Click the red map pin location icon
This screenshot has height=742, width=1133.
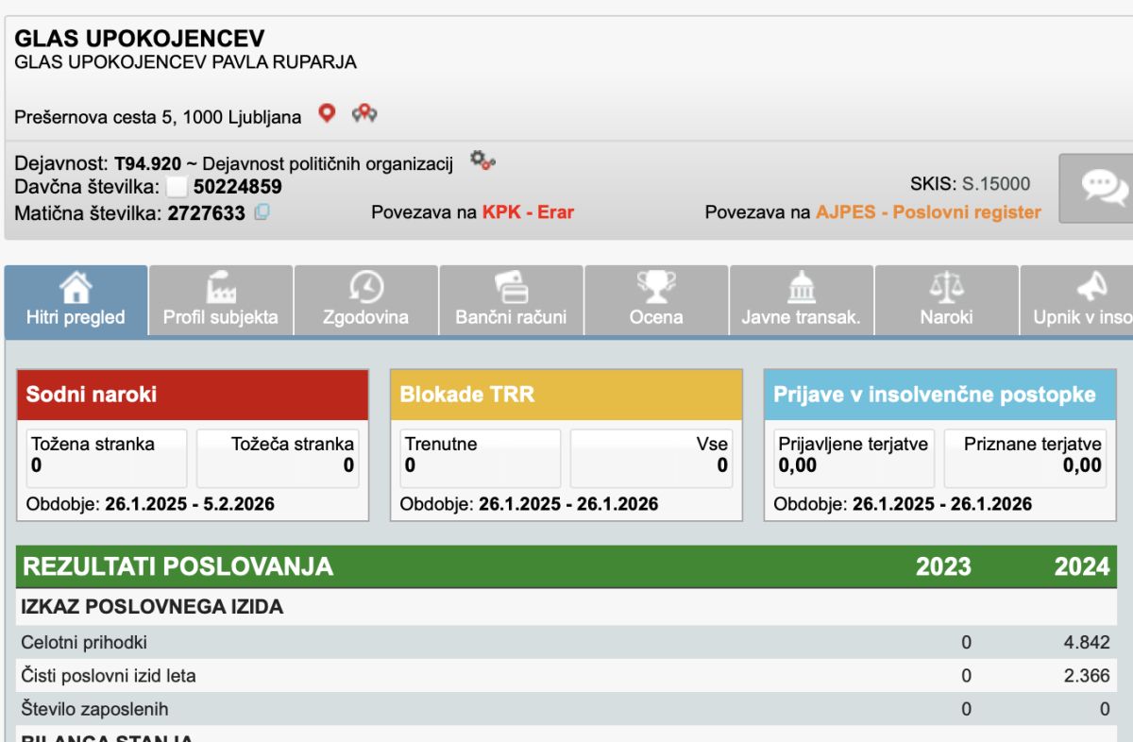point(327,114)
